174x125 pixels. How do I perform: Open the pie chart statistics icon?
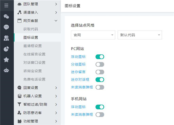coord(6,49)
